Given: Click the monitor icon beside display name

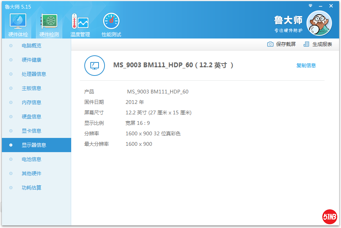Looking at the screenshot, I should click(94, 65).
